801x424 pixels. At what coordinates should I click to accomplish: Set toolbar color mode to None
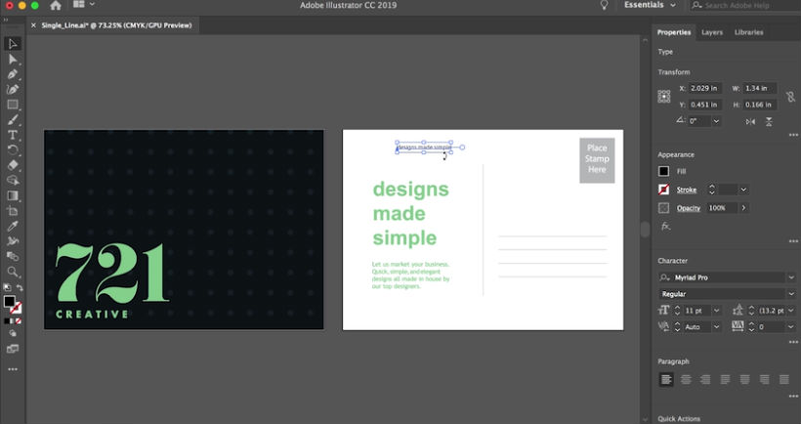19,321
